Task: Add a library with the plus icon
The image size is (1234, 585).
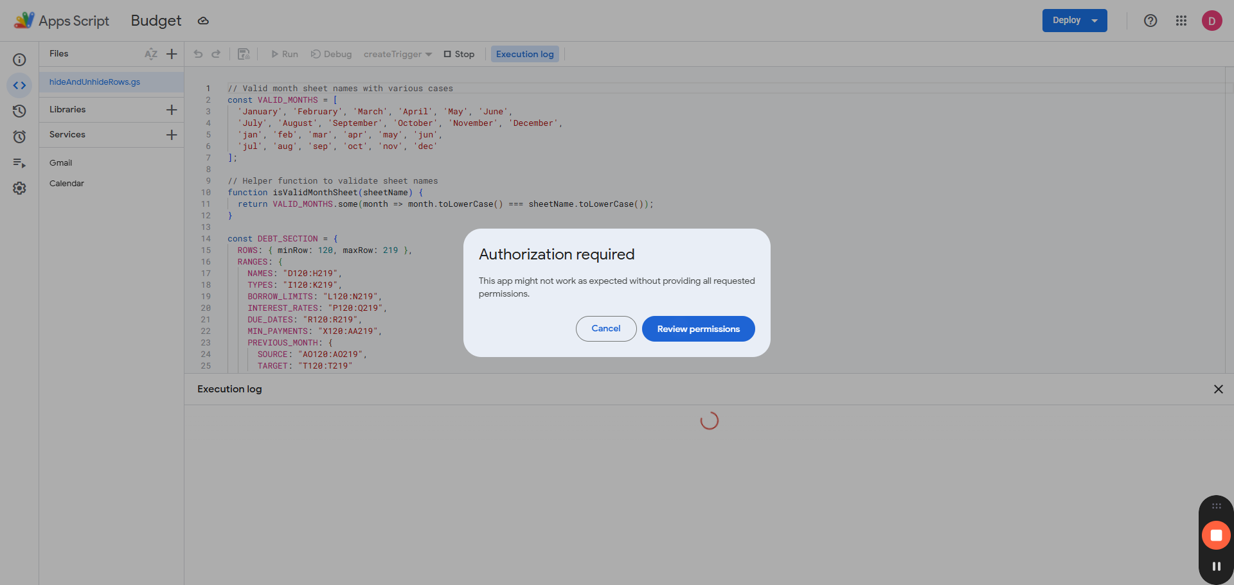Action: click(x=172, y=110)
